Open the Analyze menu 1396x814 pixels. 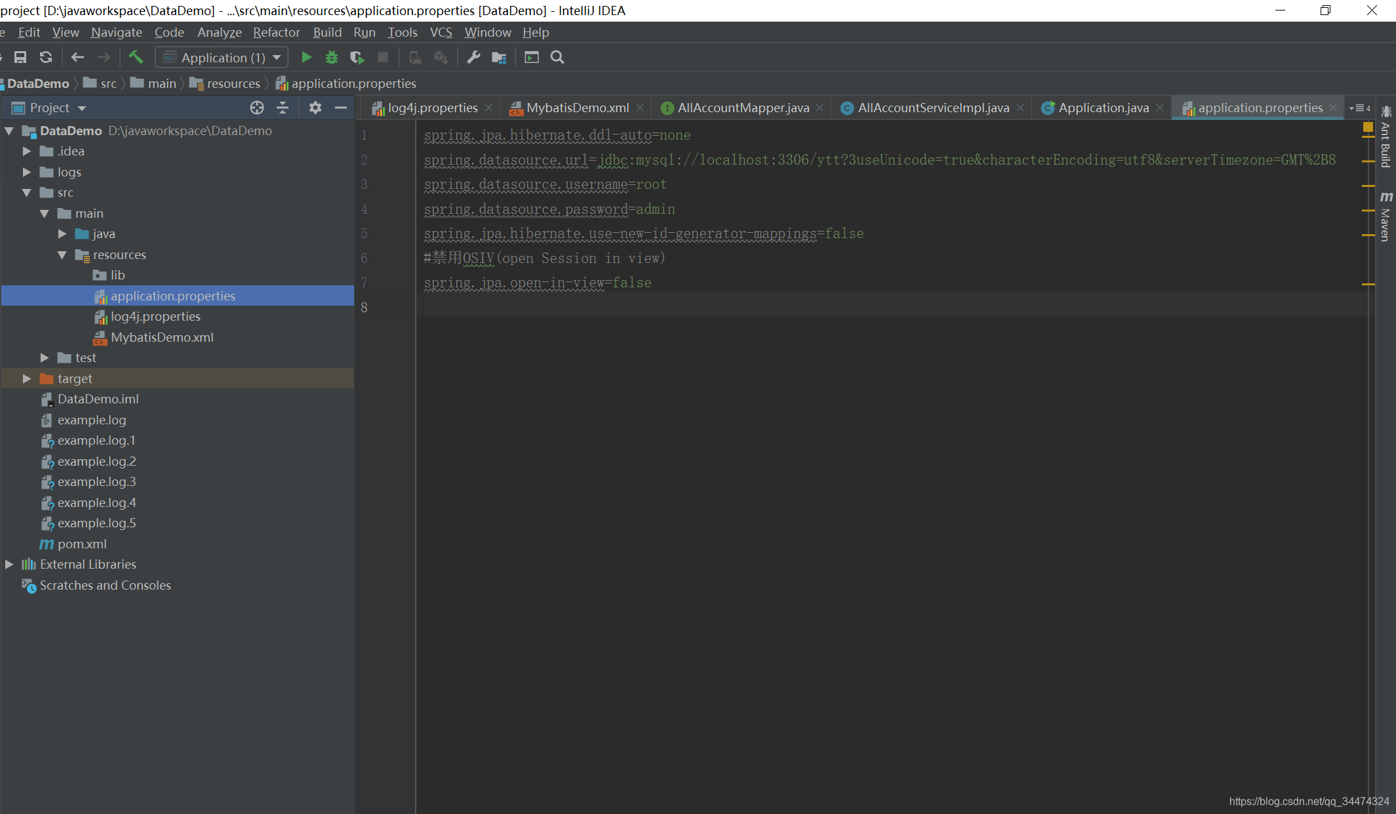220,33
